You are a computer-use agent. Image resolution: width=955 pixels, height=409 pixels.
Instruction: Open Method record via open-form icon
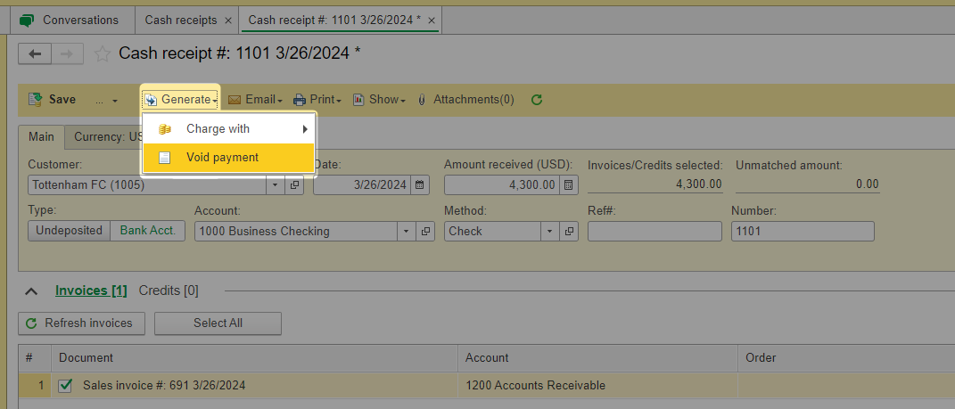[x=568, y=232]
